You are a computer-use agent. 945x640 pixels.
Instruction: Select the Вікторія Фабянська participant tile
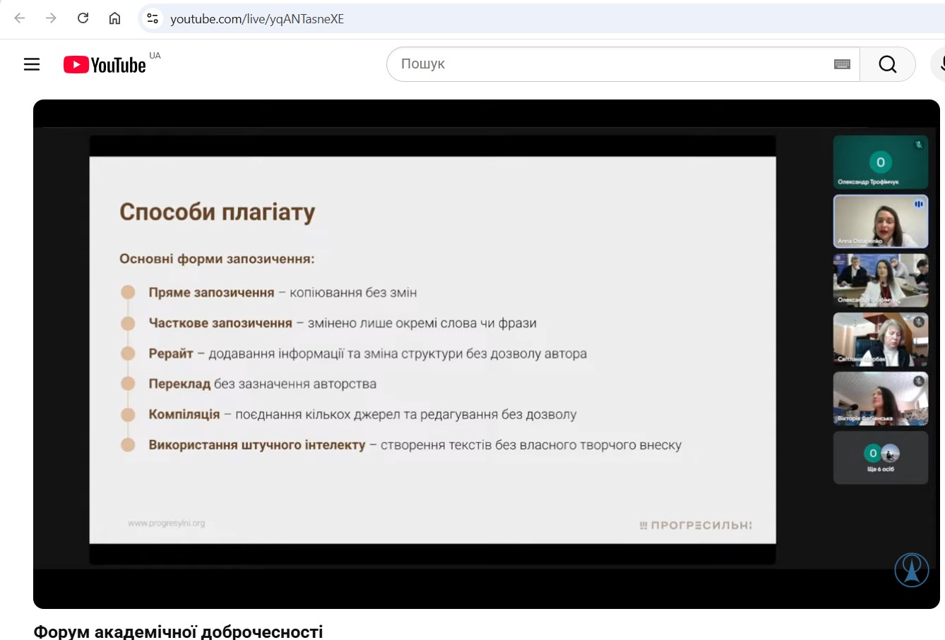click(x=880, y=399)
